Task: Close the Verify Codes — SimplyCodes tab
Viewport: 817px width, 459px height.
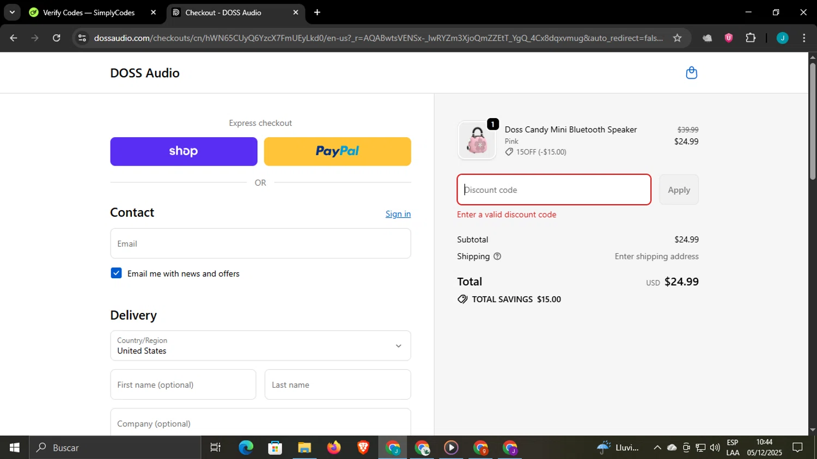Action: 154,13
